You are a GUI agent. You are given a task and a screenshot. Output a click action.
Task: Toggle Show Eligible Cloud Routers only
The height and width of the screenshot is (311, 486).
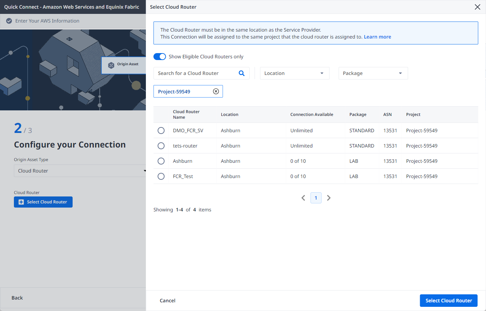160,57
